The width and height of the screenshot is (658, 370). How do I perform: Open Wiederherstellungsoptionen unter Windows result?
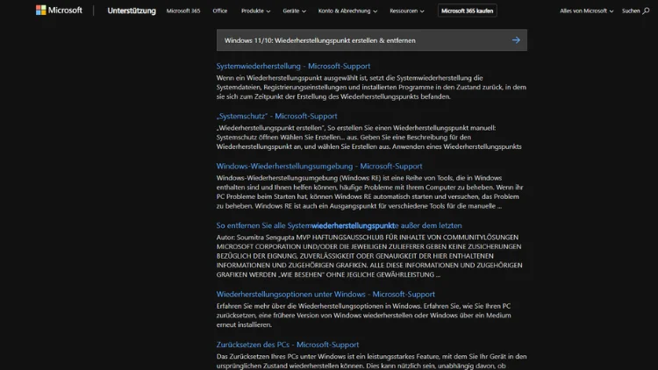click(325, 294)
